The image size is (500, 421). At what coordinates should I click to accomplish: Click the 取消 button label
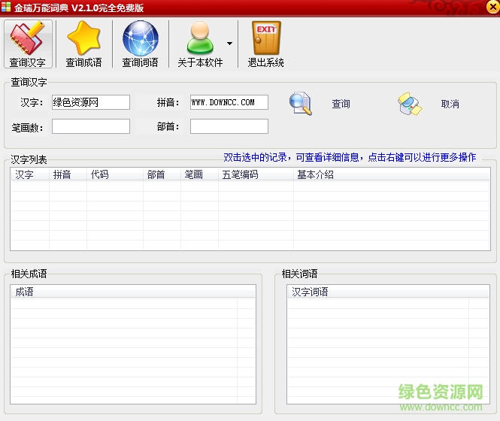point(450,104)
